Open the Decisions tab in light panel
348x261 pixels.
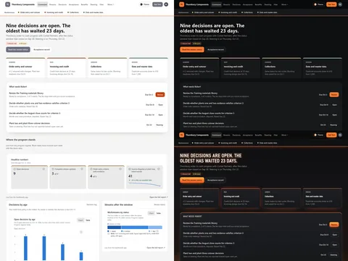(x=62, y=4)
